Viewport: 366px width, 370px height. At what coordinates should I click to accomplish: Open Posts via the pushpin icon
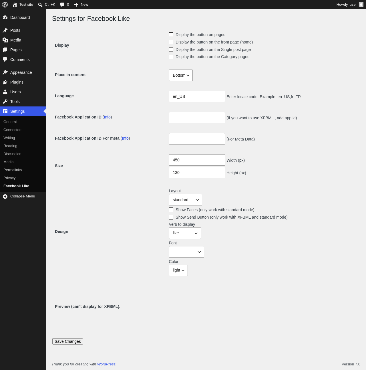point(5,30)
